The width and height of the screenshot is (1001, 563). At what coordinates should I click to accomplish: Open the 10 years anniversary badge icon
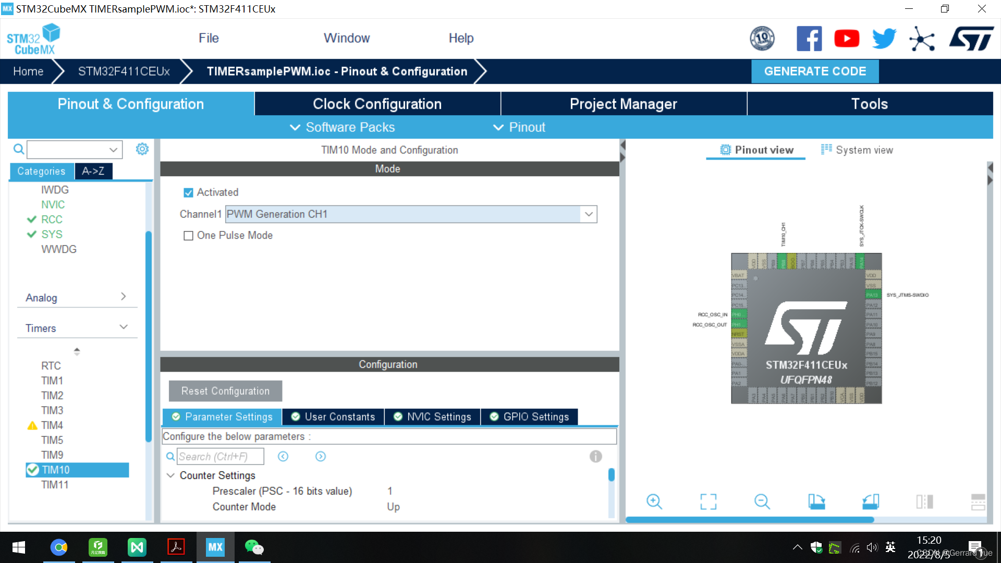pos(762,39)
